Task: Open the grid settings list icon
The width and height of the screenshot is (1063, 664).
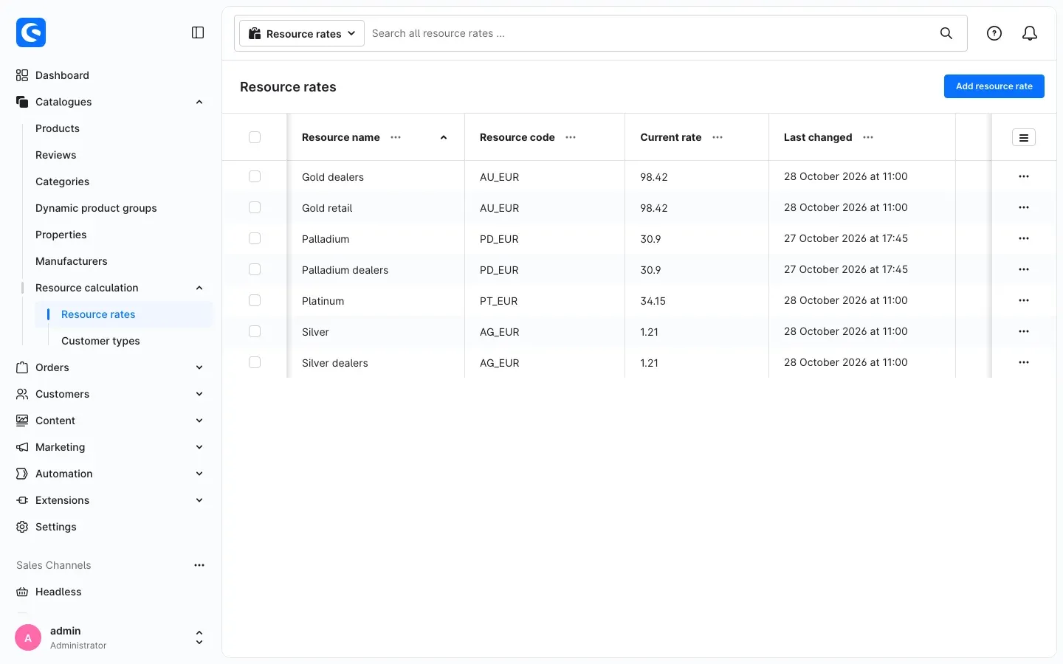Action: tap(1024, 137)
